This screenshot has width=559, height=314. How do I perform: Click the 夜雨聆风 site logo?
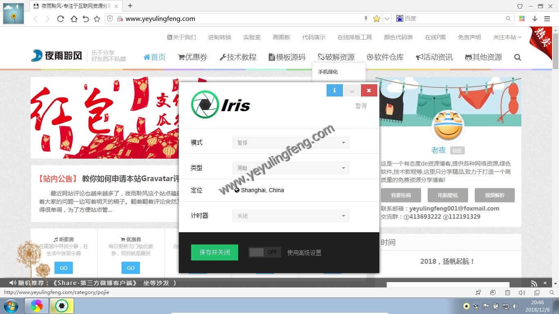coord(57,56)
